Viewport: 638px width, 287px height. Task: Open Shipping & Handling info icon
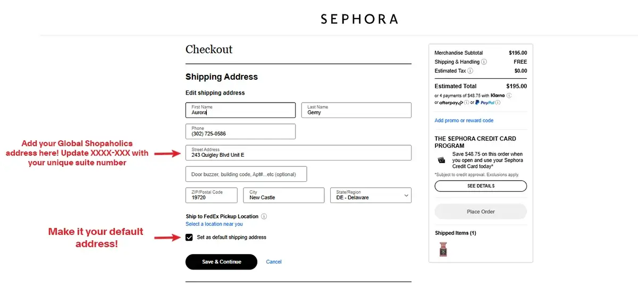(484, 62)
